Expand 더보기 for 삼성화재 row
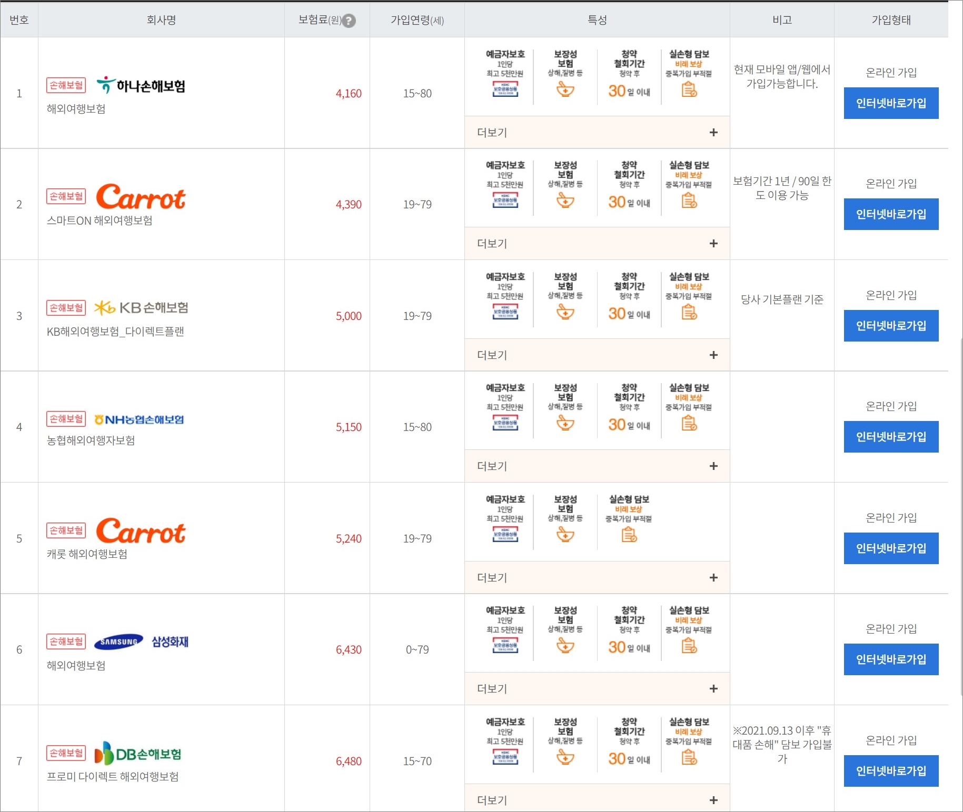Image resolution: width=963 pixels, height=812 pixels. pos(597,688)
